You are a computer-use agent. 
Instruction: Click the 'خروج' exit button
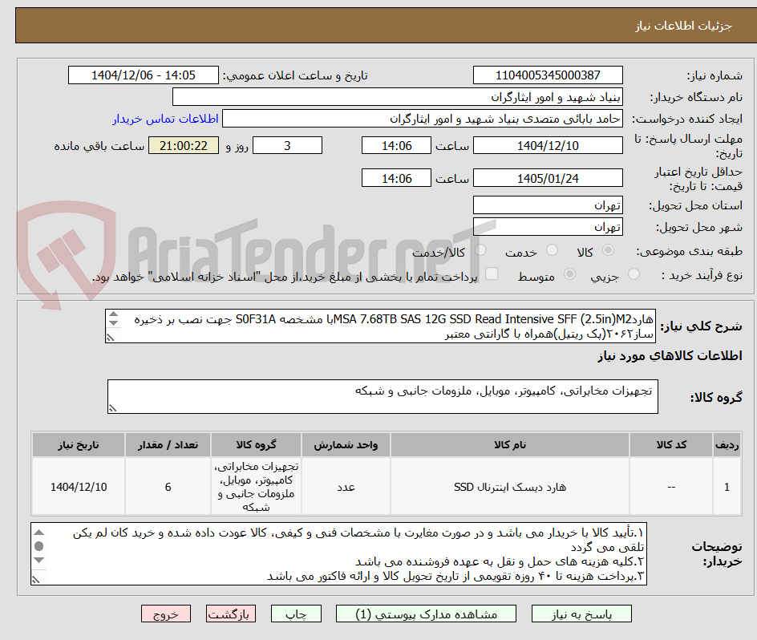[x=165, y=614]
